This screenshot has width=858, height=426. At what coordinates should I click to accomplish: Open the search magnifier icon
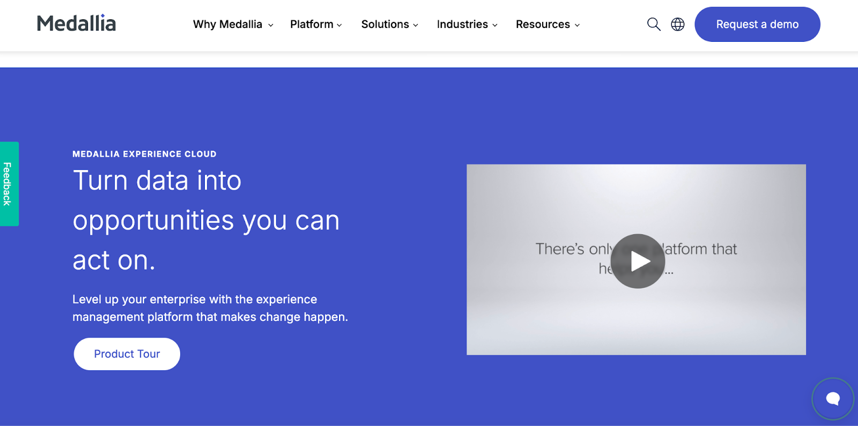coord(654,24)
